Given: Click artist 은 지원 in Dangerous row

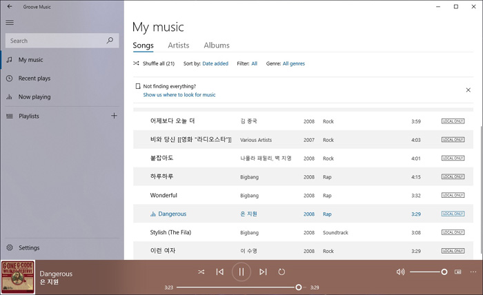Looking at the screenshot, I should (248, 214).
